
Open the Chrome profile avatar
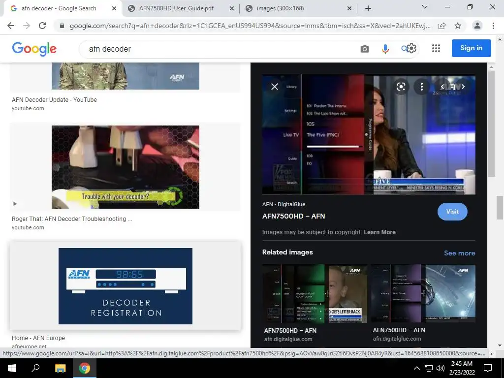tap(477, 26)
